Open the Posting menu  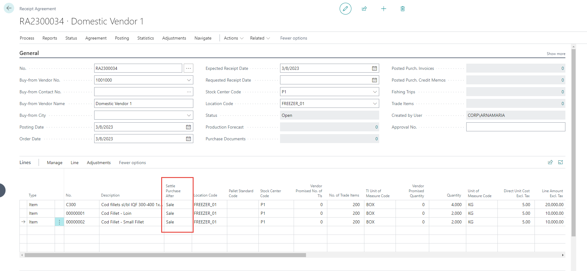pos(122,38)
